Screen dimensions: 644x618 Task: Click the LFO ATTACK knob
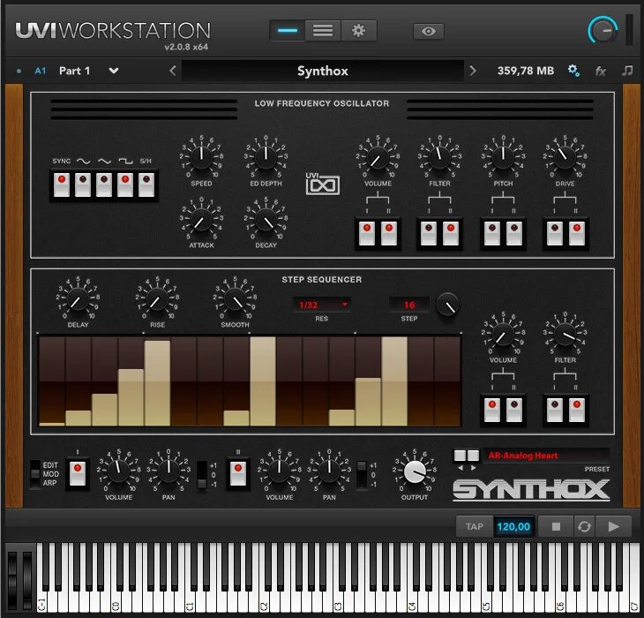[x=201, y=219]
